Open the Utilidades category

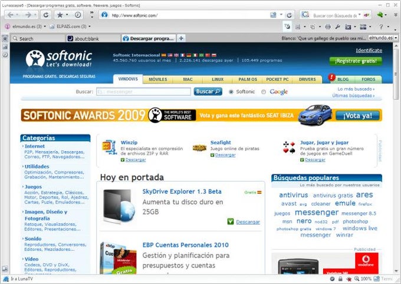pyautogui.click(x=37, y=166)
